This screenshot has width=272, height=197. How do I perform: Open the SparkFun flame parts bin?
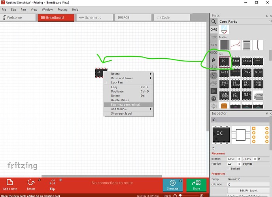click(214, 60)
